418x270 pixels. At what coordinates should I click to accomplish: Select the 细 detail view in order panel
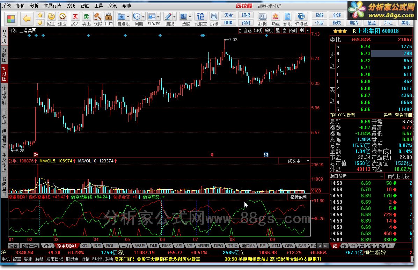click(335, 246)
